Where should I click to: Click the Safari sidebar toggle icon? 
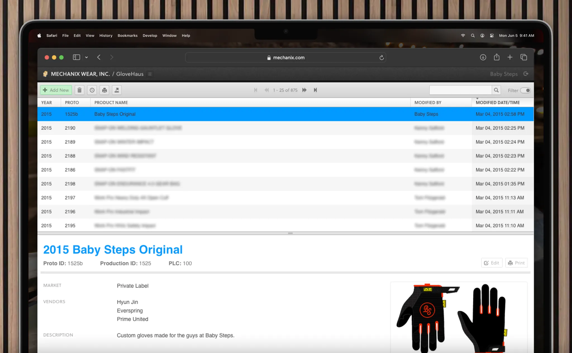[77, 57]
